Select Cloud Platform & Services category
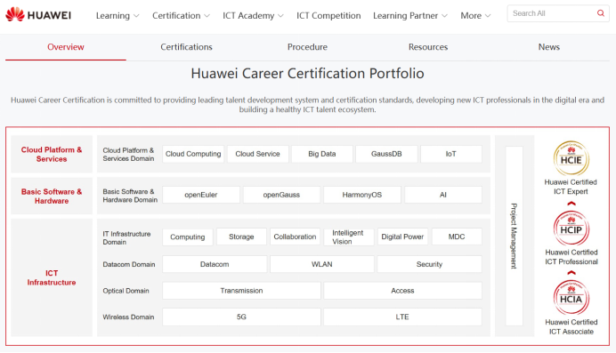This screenshot has width=616, height=353. click(x=52, y=154)
